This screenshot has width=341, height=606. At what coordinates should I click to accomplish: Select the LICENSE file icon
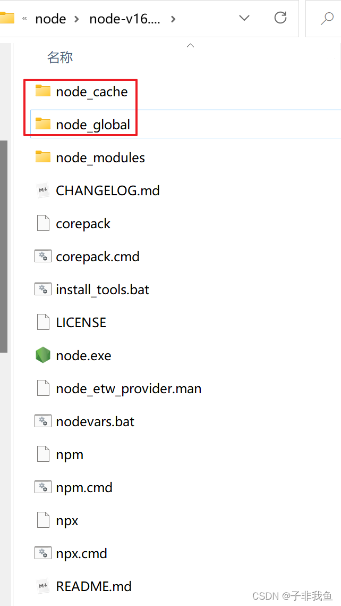click(43, 322)
